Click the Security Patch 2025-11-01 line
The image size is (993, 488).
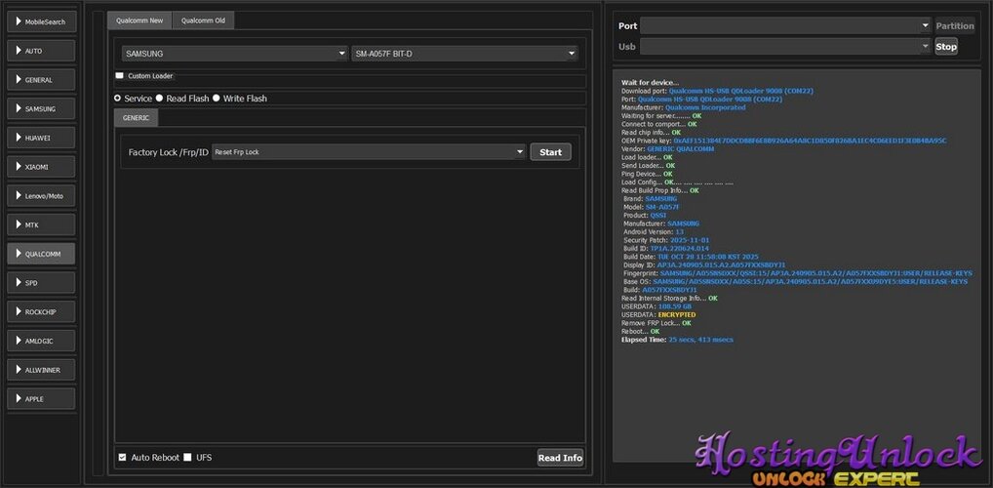point(666,240)
